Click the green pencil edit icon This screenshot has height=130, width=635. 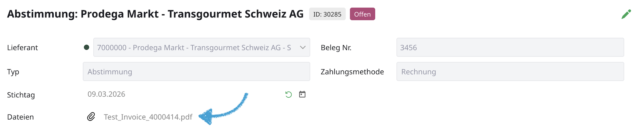626,14
